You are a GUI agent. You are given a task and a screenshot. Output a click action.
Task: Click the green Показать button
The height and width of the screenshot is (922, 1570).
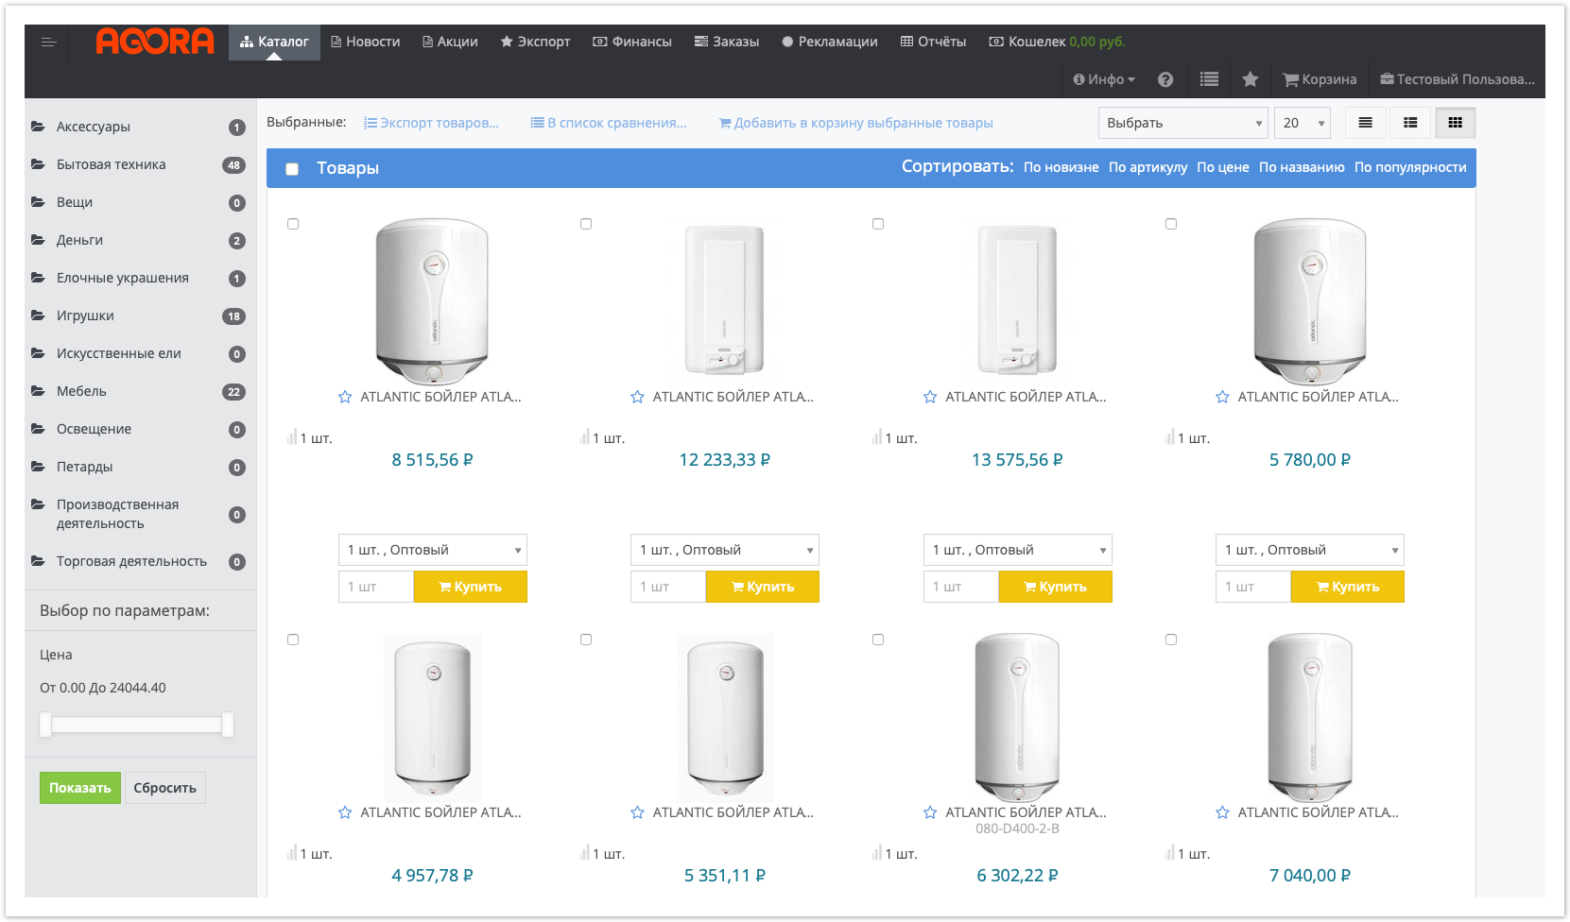[80, 788]
